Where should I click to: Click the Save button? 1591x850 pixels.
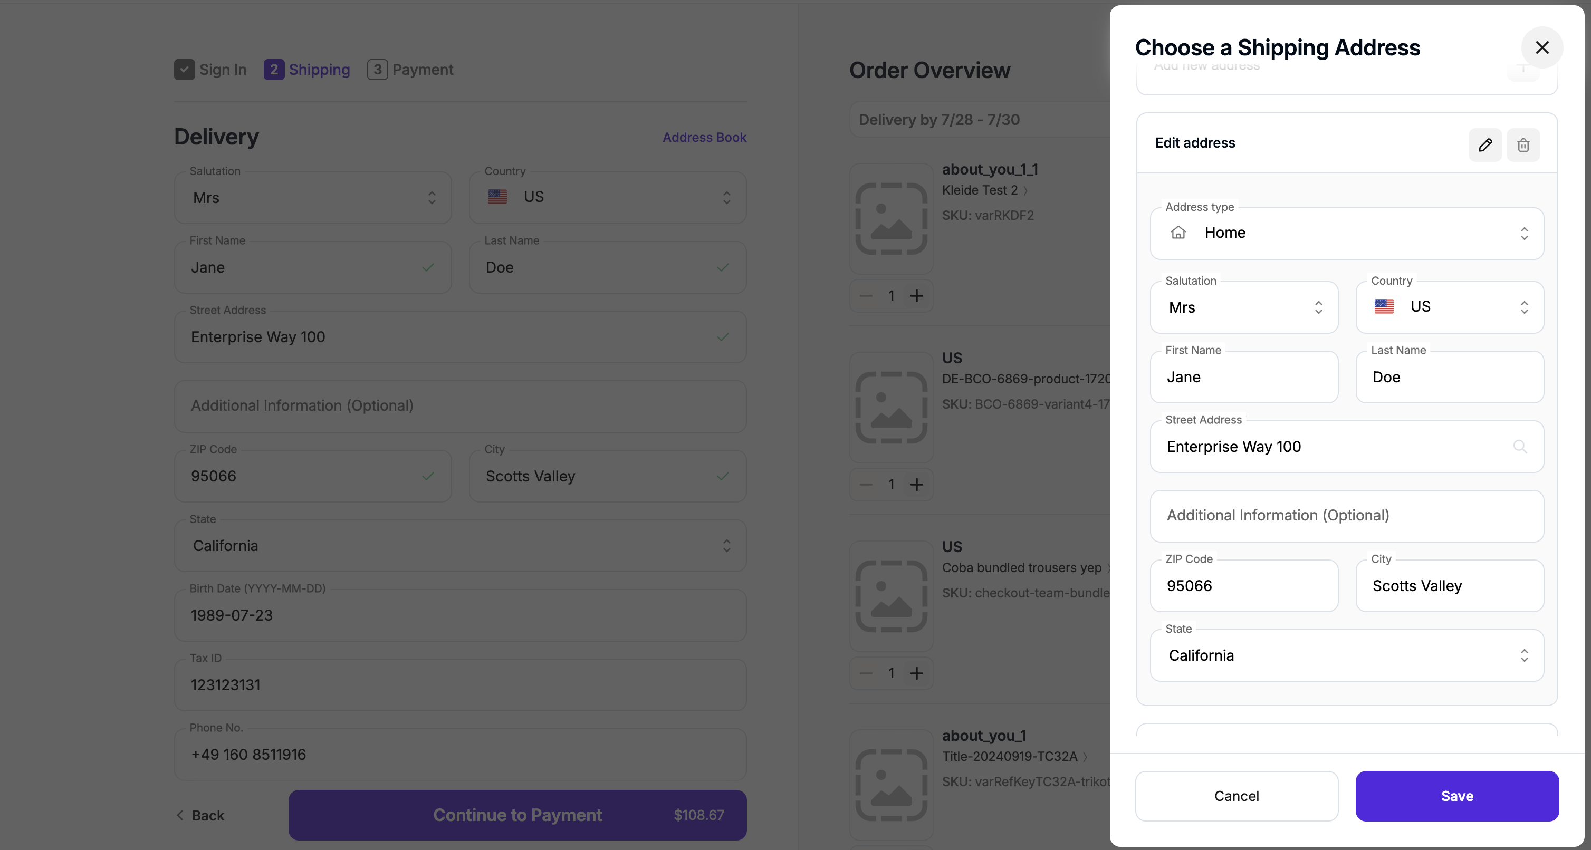1457,796
